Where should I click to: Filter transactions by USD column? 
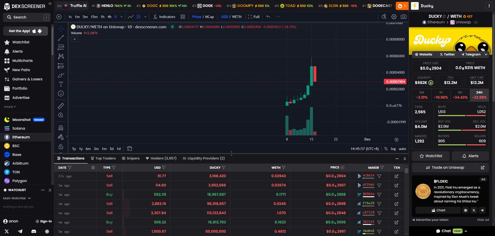(164, 167)
